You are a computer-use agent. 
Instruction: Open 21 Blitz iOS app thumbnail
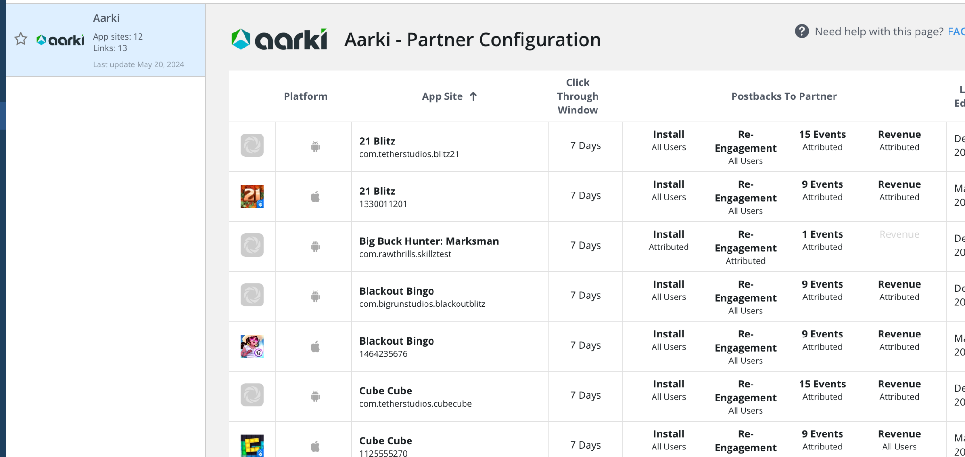coord(252,197)
